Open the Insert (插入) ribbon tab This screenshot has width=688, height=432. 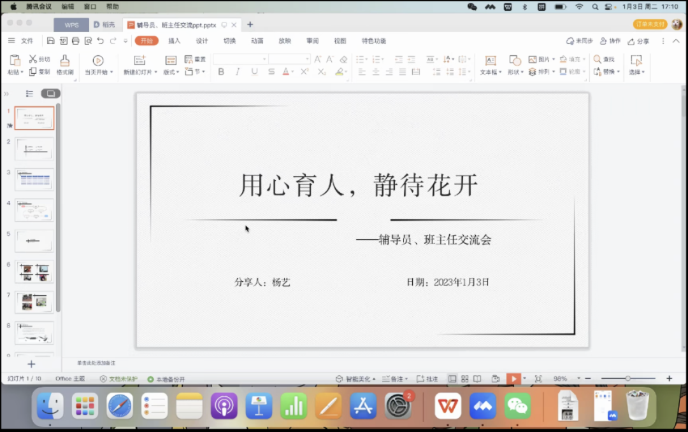175,41
